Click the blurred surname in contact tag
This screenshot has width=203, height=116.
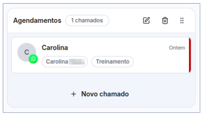click(77, 61)
